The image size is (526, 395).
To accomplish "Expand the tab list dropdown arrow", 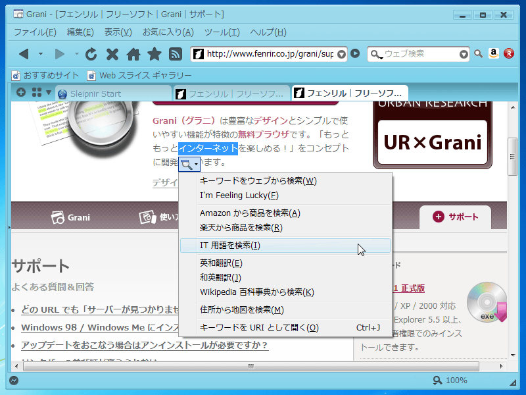I will 49,92.
